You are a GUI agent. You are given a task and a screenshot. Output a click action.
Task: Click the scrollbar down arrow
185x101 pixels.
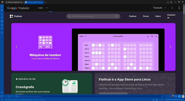184,93
